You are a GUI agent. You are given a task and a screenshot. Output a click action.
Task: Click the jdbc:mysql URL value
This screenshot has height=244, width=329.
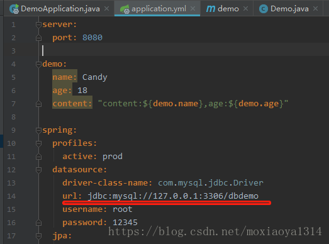point(173,196)
